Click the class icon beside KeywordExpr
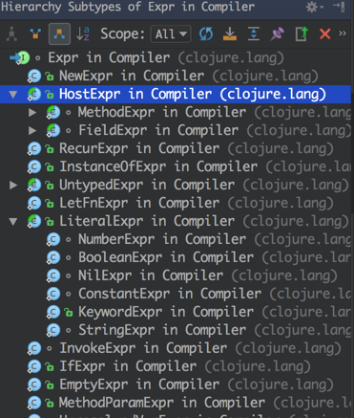 [53, 313]
